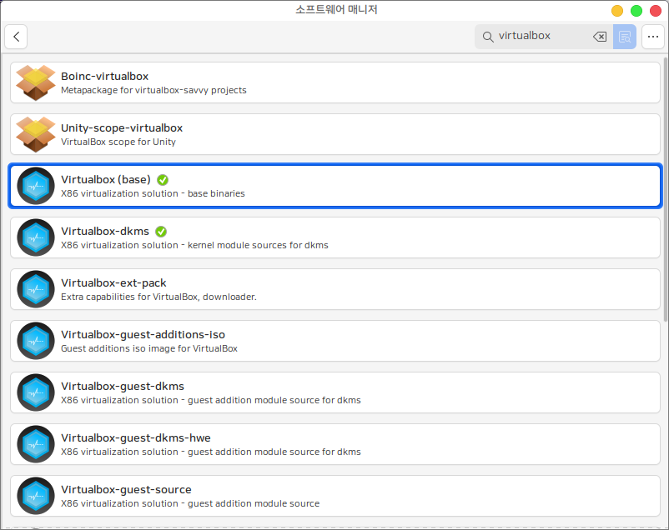Image resolution: width=669 pixels, height=530 pixels.
Task: Click Unity-scope-virtualbox package box icon
Action: point(36,134)
